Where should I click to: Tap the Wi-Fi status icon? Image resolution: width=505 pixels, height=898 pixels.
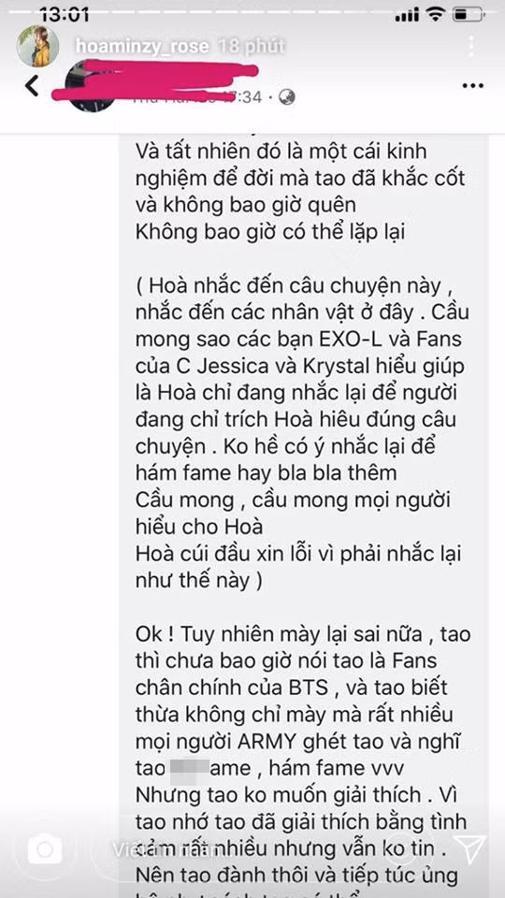[436, 15]
